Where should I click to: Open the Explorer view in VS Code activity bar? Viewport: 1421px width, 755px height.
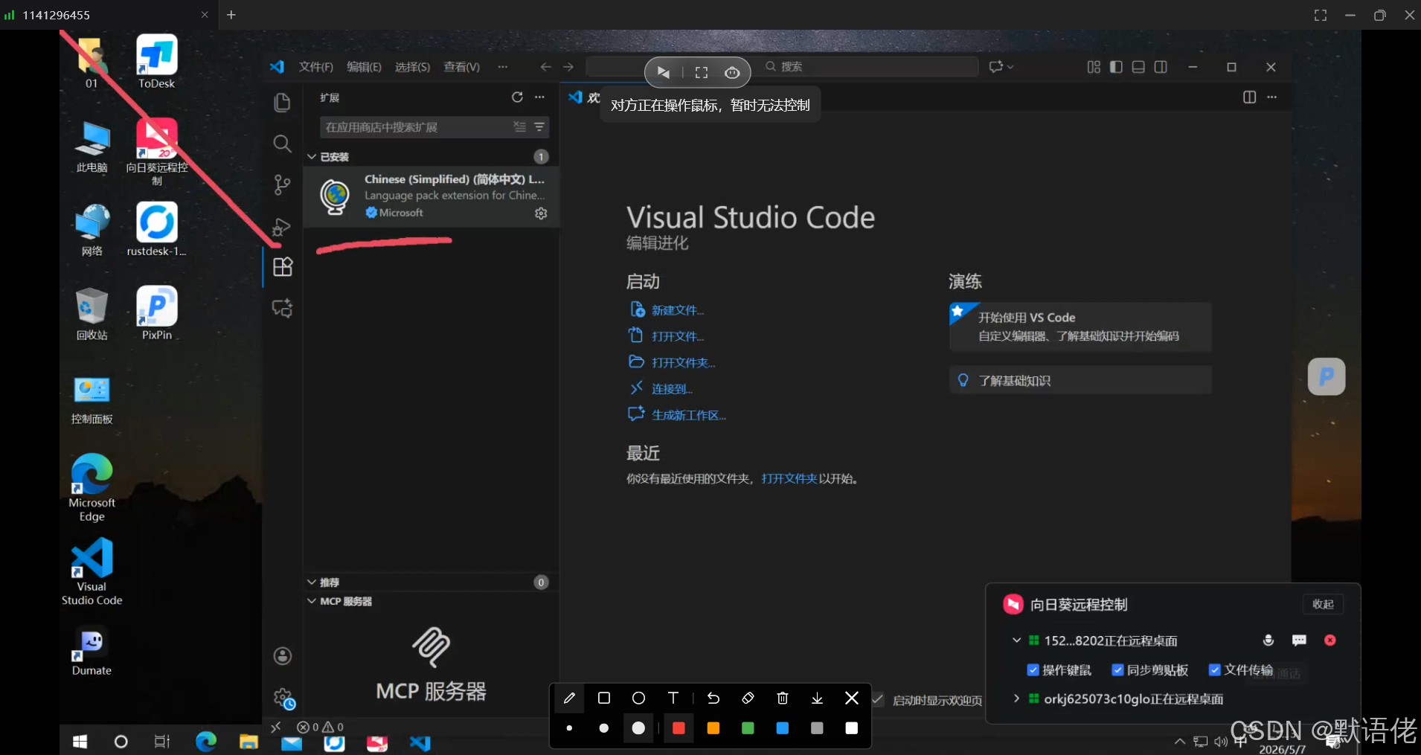(282, 102)
